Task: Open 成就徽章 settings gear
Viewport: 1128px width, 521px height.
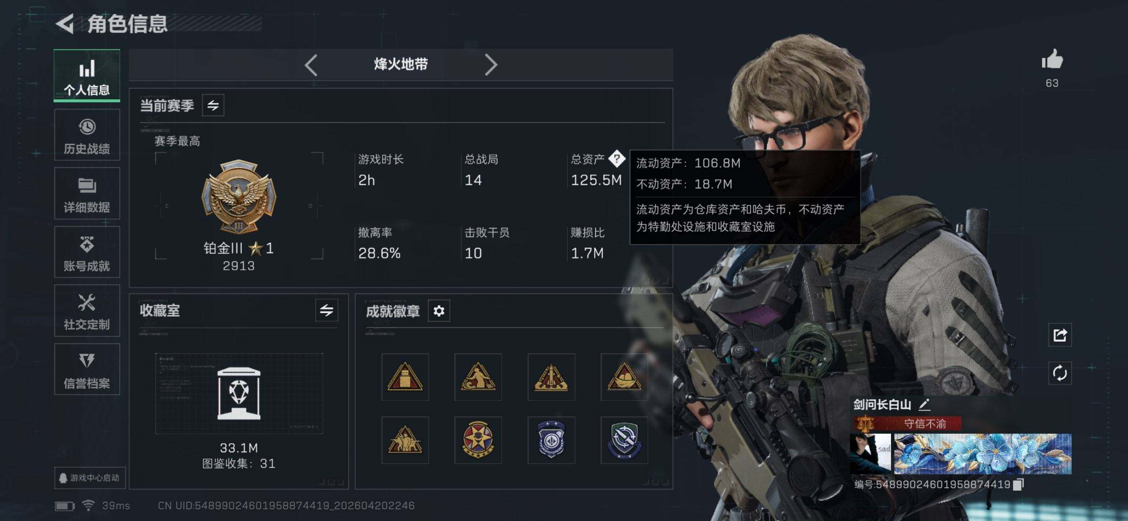Action: click(x=439, y=311)
